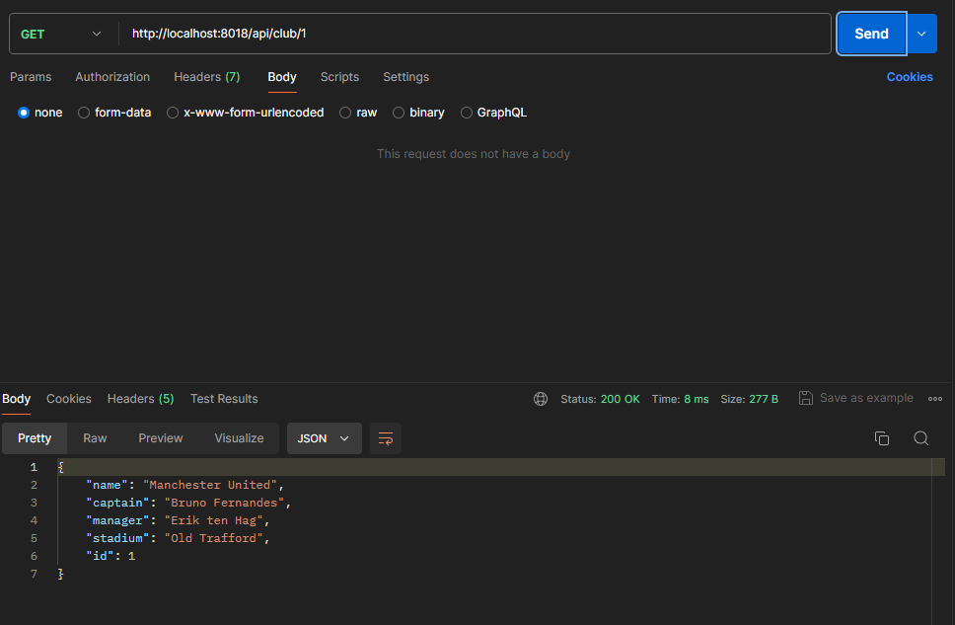The height and width of the screenshot is (625, 955).
Task: Click Save as example
Action: (866, 398)
